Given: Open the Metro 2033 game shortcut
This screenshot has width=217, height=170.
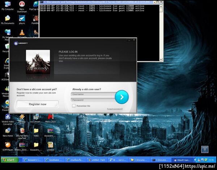Looking at the screenshot, I should (50, 118).
